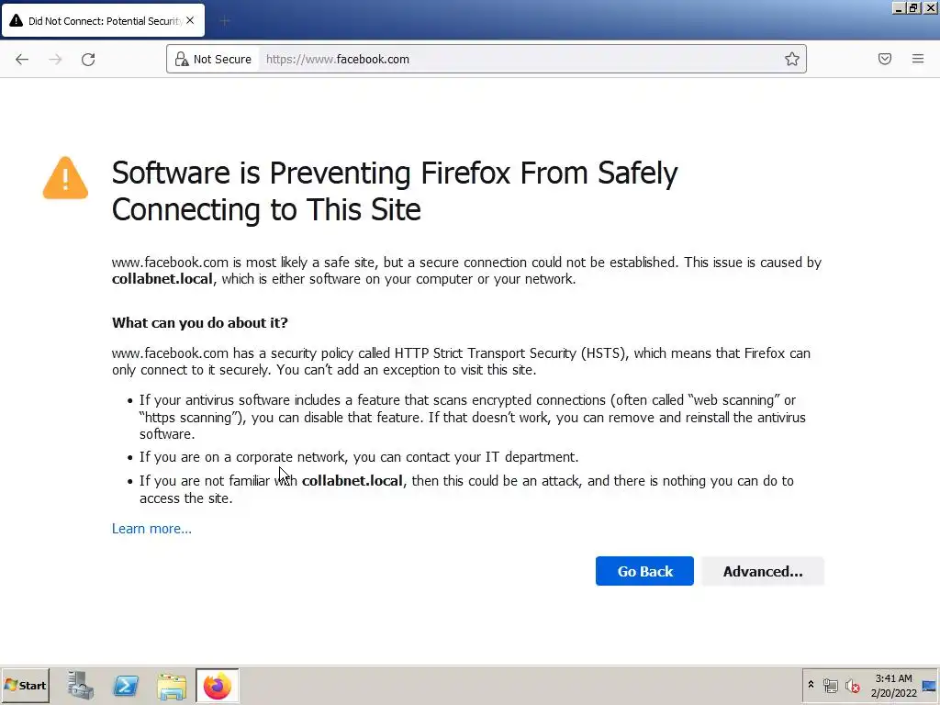Screen dimensions: 940x705
Task: Show hidden system tray icons
Action: click(811, 685)
